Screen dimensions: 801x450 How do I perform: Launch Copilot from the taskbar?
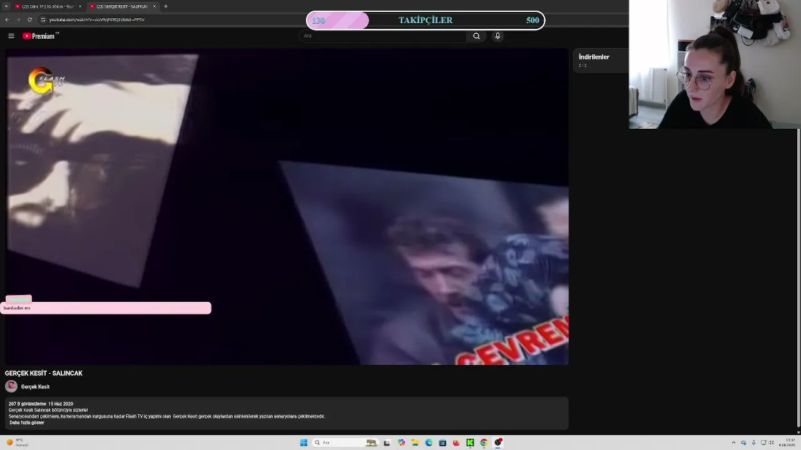(x=401, y=442)
